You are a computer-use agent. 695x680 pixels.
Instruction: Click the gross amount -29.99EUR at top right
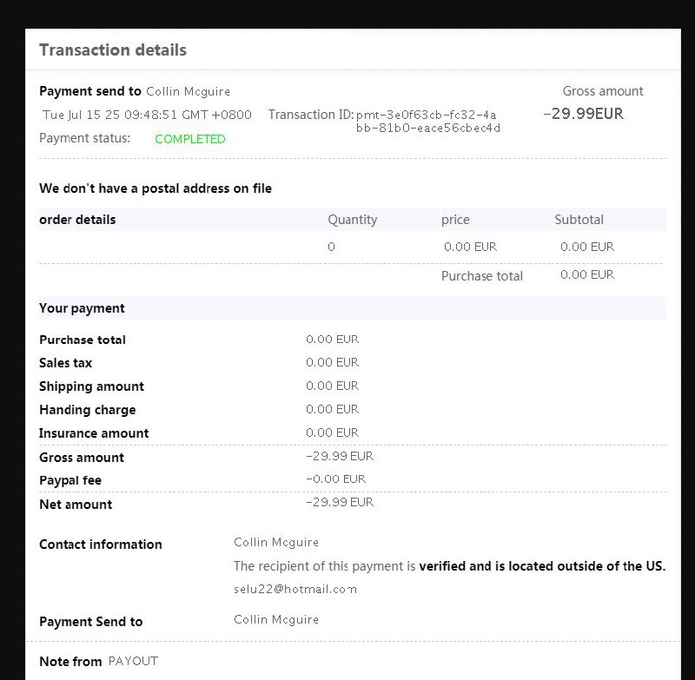point(583,114)
